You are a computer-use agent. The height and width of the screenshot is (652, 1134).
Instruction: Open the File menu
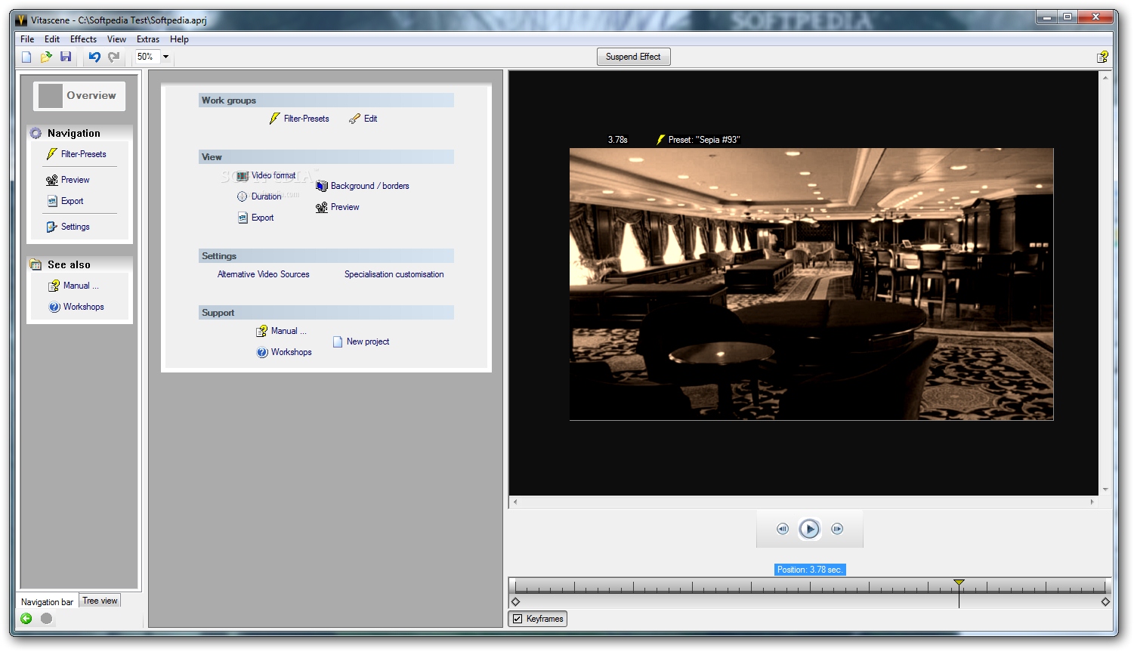pyautogui.click(x=27, y=39)
